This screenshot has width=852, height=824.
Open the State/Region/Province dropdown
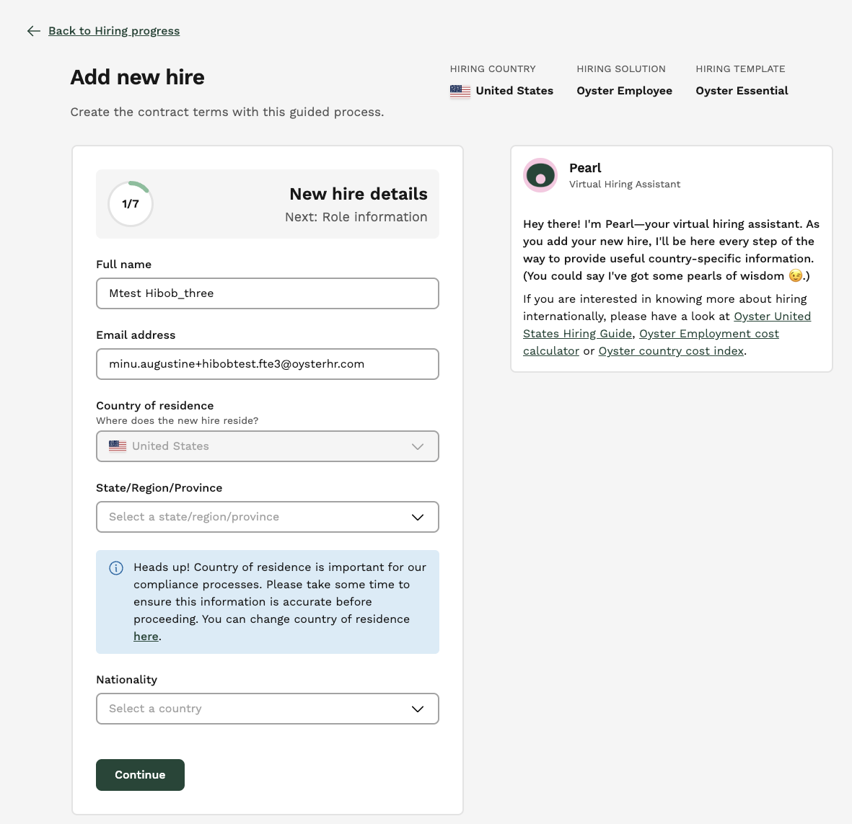click(x=268, y=517)
